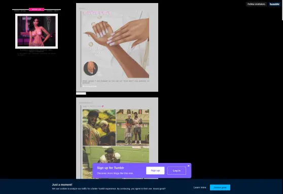Open the bottom photo in second post
The height and width of the screenshot is (194, 283).
point(116,163)
